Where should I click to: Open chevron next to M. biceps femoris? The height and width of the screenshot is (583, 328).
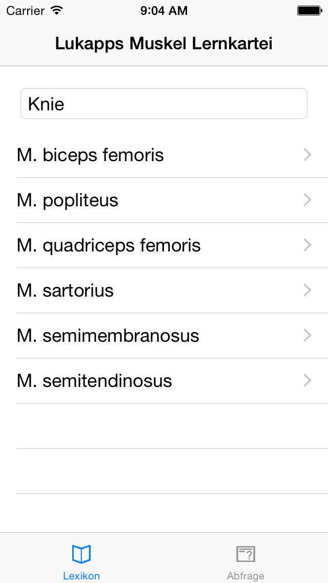tap(307, 154)
